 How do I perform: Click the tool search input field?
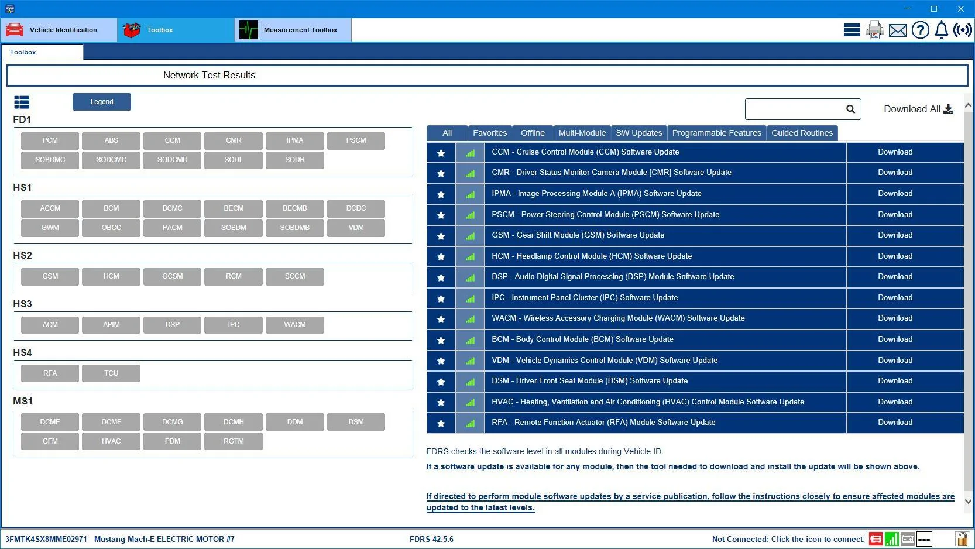coord(795,109)
